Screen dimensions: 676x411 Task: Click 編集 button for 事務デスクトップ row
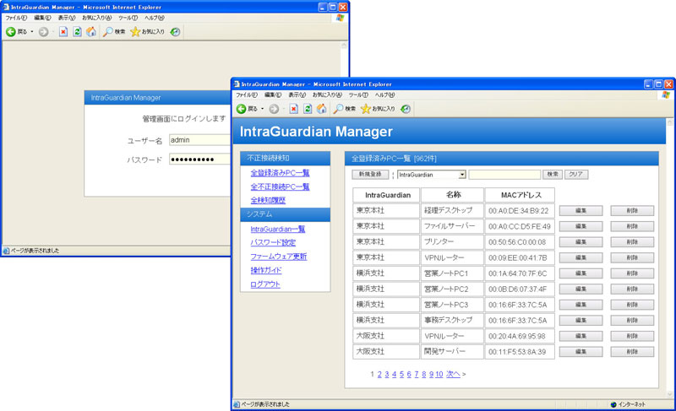581,320
